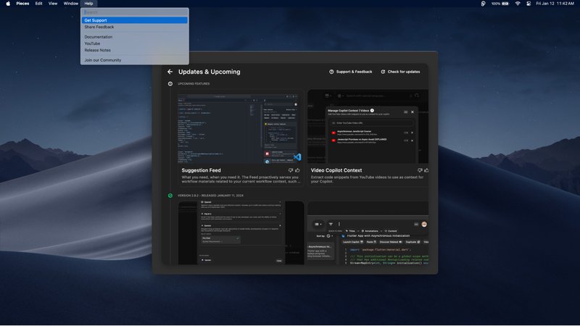Open the version 2.9.2 settings preview thumbnail

(241, 233)
